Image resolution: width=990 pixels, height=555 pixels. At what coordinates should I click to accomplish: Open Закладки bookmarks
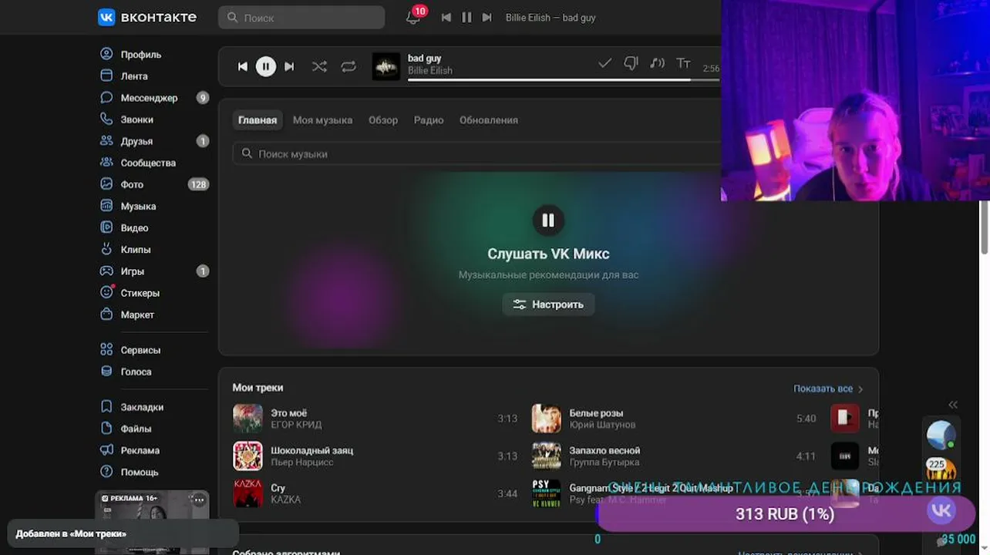tap(142, 407)
